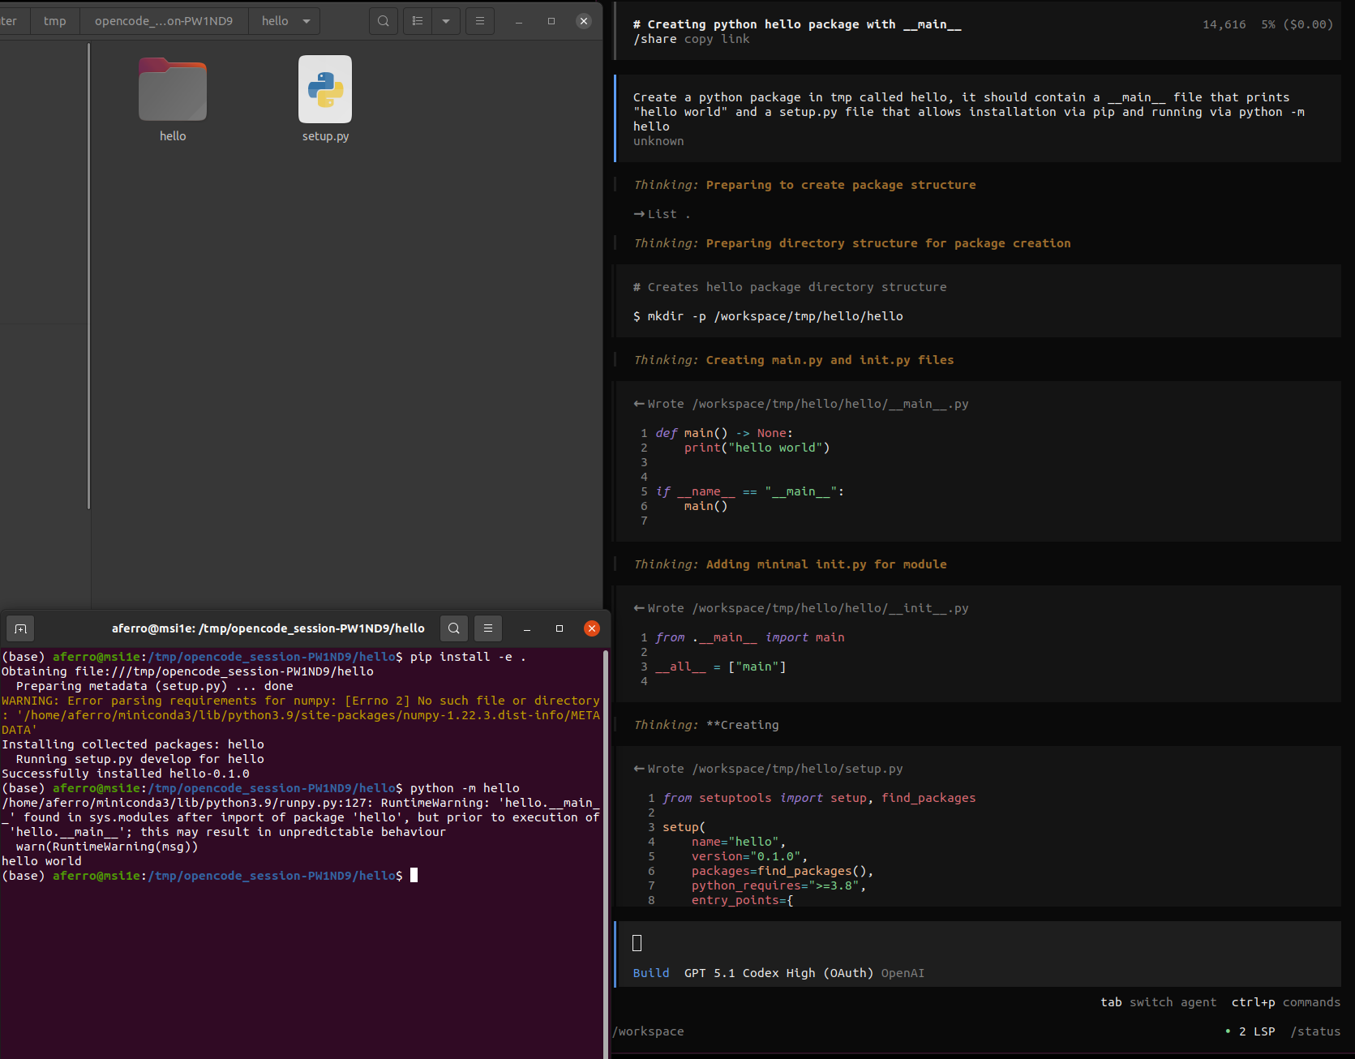Click the terminal search icon
The width and height of the screenshot is (1355, 1059).
pyautogui.click(x=454, y=628)
